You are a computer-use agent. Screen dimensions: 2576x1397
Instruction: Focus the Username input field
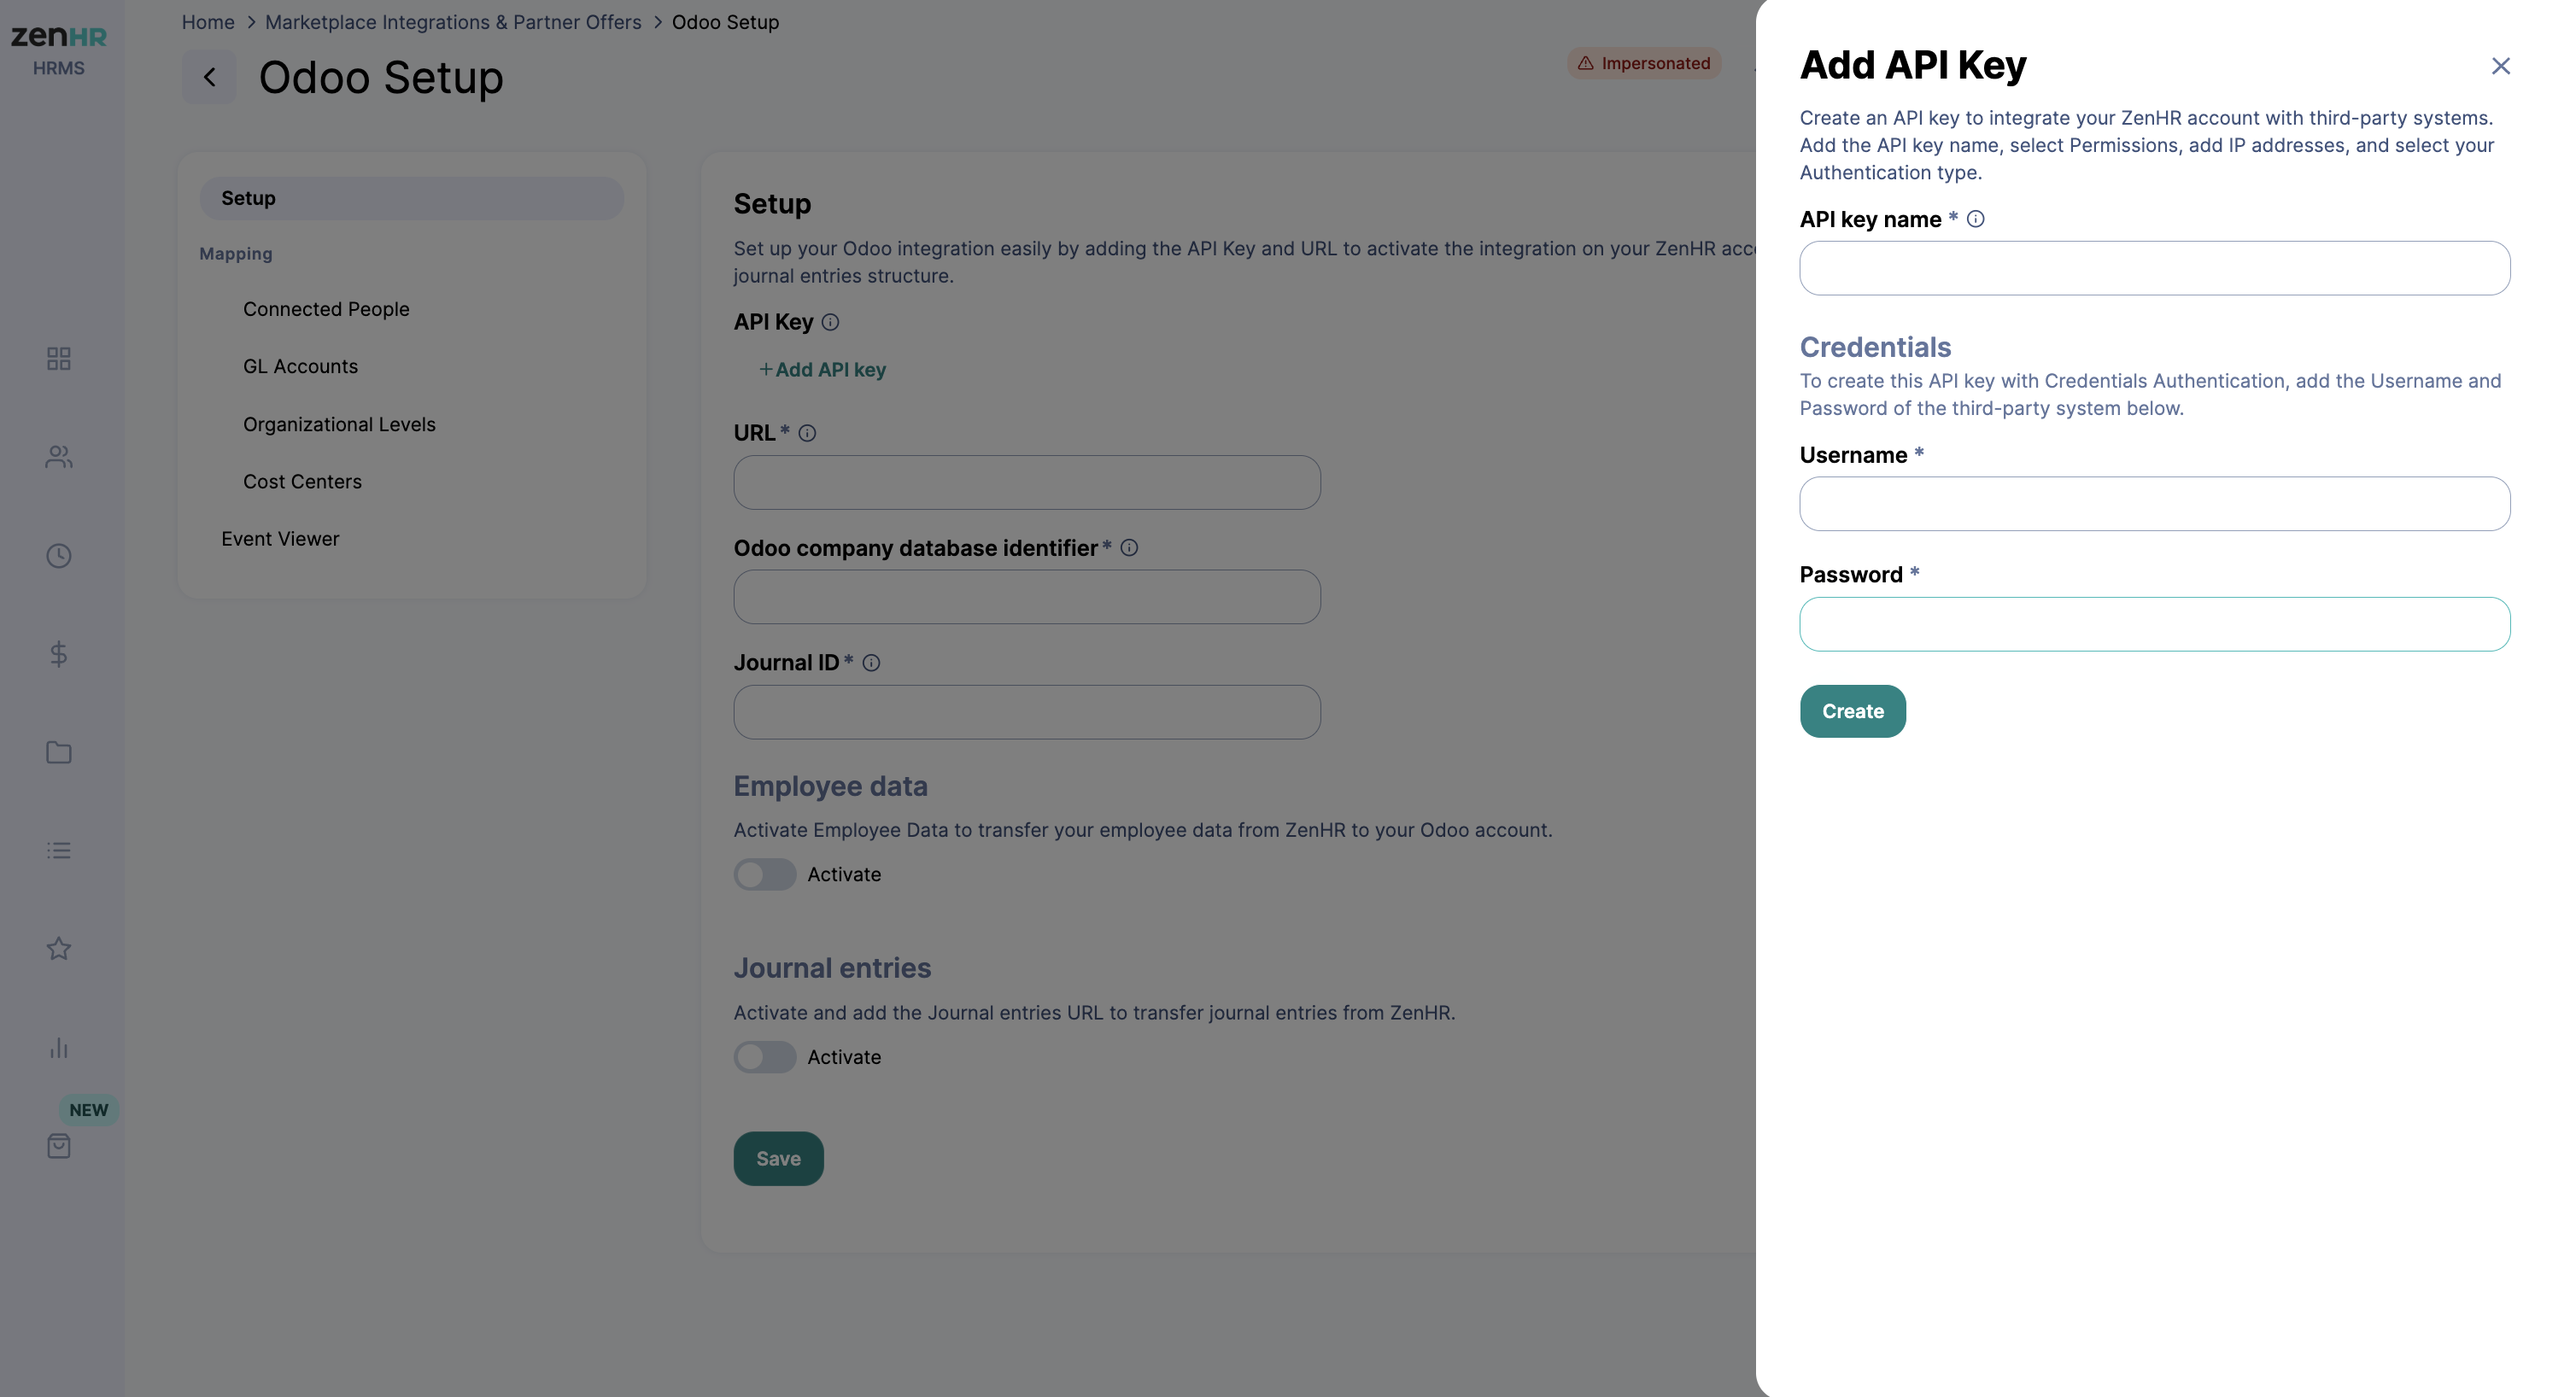tap(2154, 504)
